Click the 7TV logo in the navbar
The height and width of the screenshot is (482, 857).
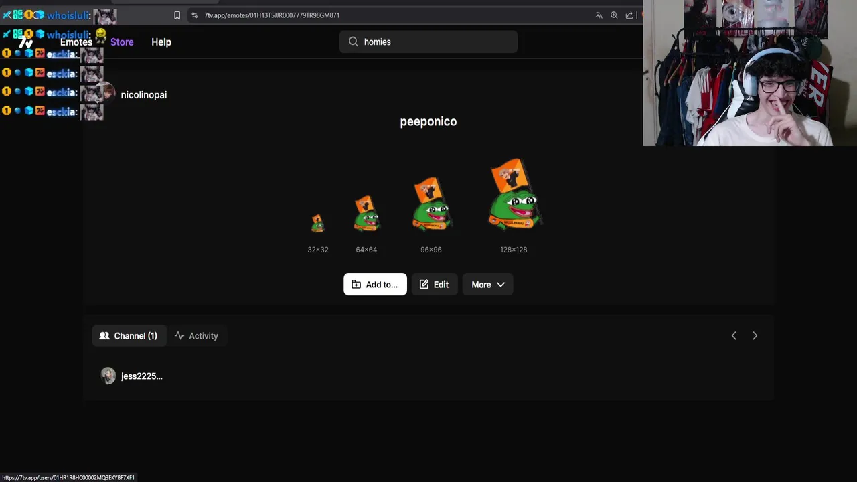[x=25, y=42]
